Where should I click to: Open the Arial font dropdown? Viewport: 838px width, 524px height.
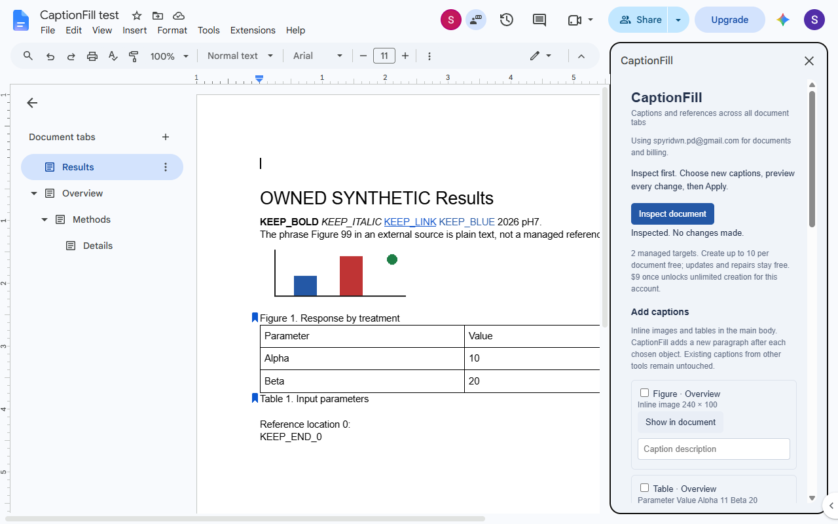click(318, 56)
